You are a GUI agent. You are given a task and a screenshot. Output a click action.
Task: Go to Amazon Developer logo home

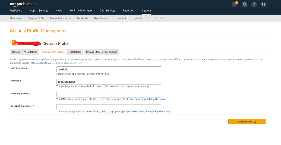click(x=23, y=4)
